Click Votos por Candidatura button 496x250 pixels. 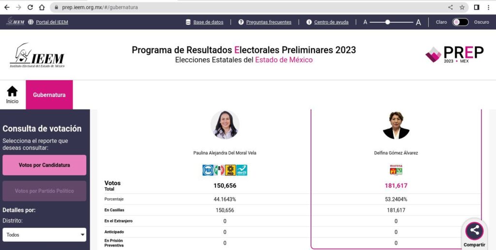[45, 165]
